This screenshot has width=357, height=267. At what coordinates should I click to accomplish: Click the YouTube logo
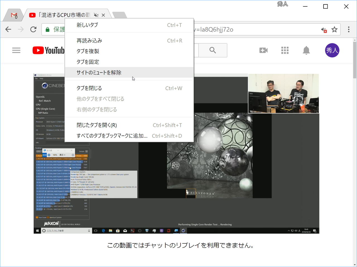tap(49, 50)
